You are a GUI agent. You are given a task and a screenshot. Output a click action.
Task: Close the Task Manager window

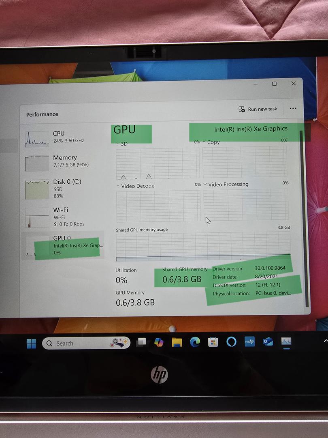point(294,83)
